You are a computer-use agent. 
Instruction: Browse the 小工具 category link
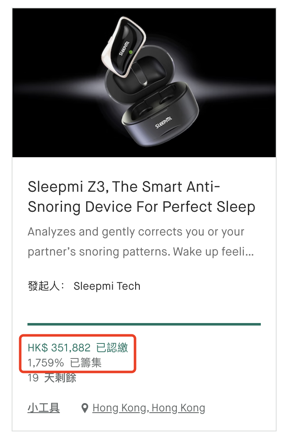click(x=44, y=408)
